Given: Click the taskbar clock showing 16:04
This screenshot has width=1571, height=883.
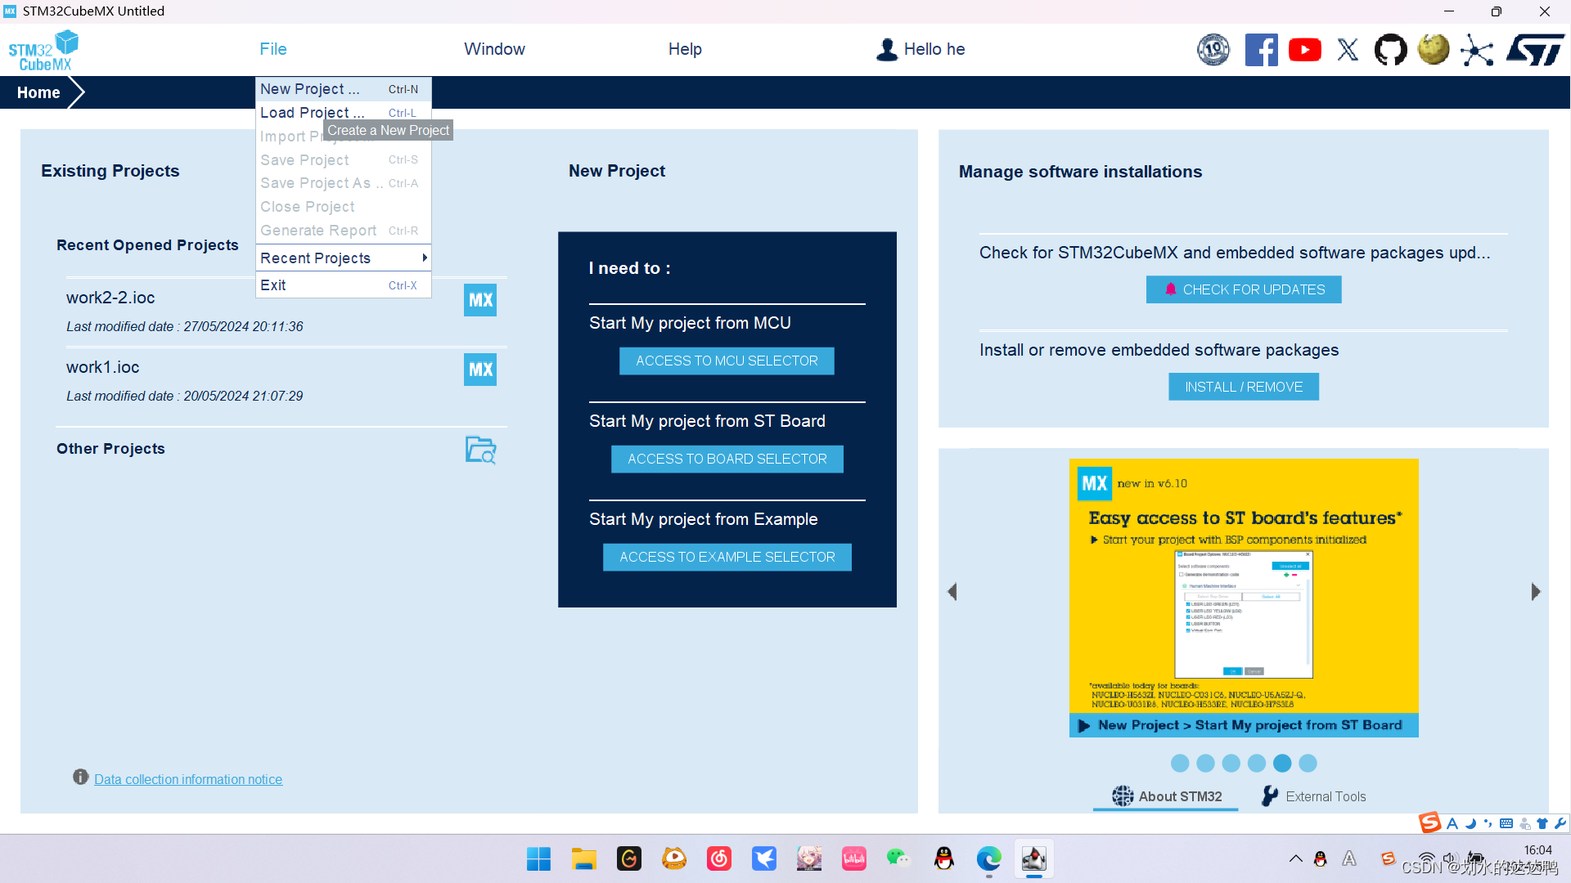Looking at the screenshot, I should point(1537,850).
